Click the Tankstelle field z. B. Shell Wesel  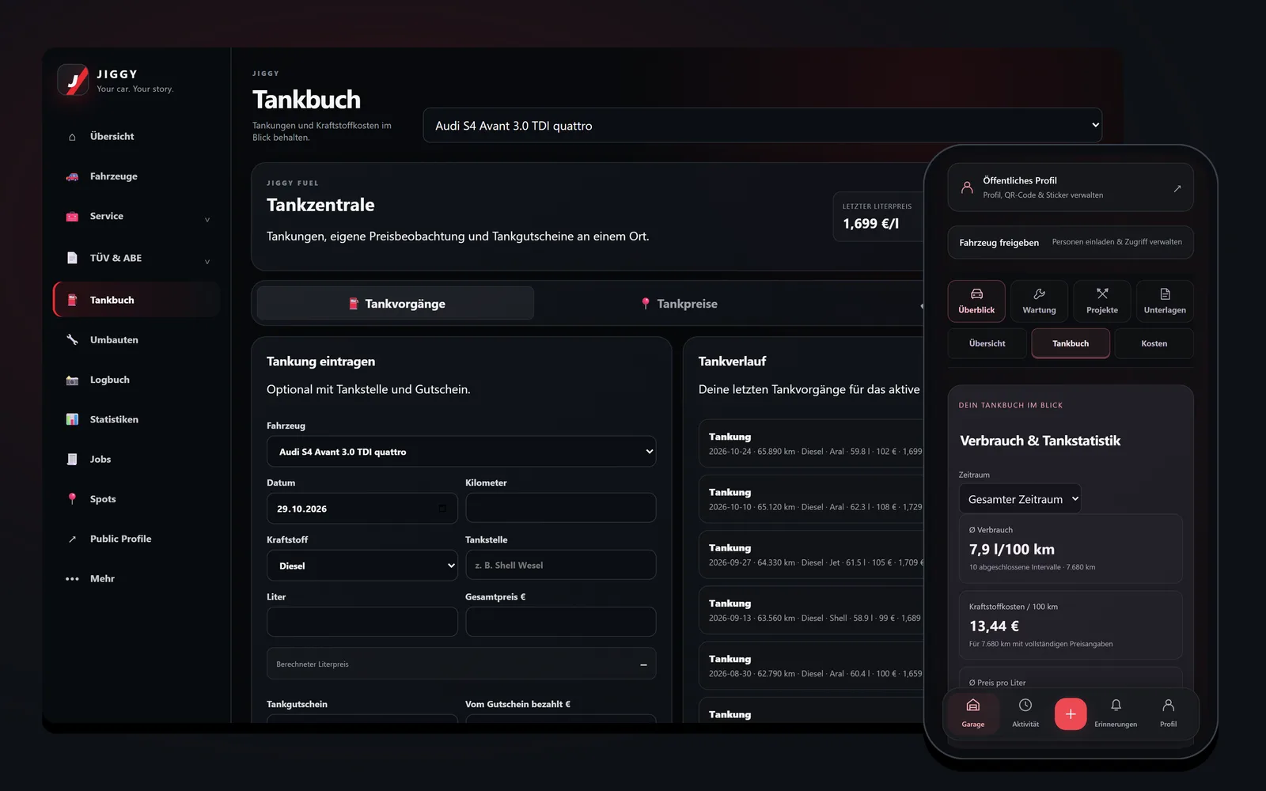(x=560, y=565)
